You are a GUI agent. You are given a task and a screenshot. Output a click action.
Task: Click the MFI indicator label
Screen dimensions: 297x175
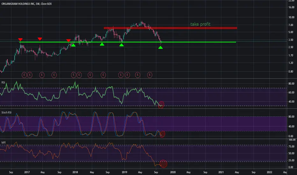coord(4,143)
